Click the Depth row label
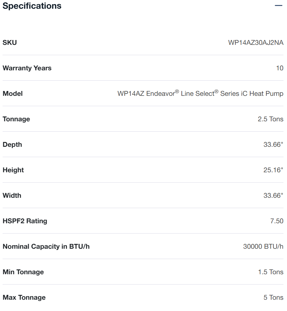This screenshot has width=287, height=311. 12,145
